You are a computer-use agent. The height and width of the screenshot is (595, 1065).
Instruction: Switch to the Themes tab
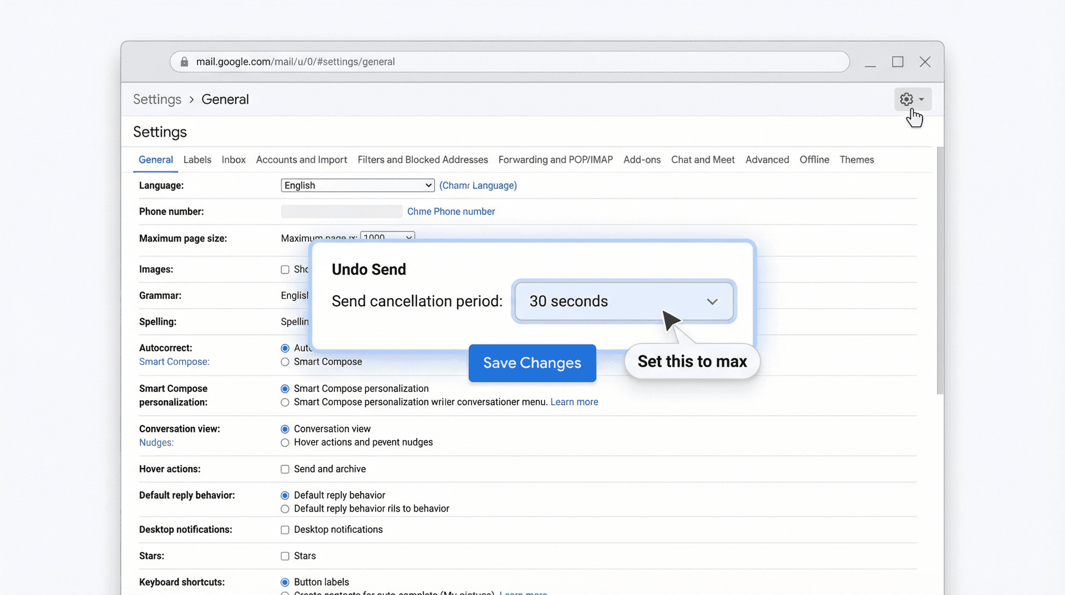pyautogui.click(x=856, y=159)
